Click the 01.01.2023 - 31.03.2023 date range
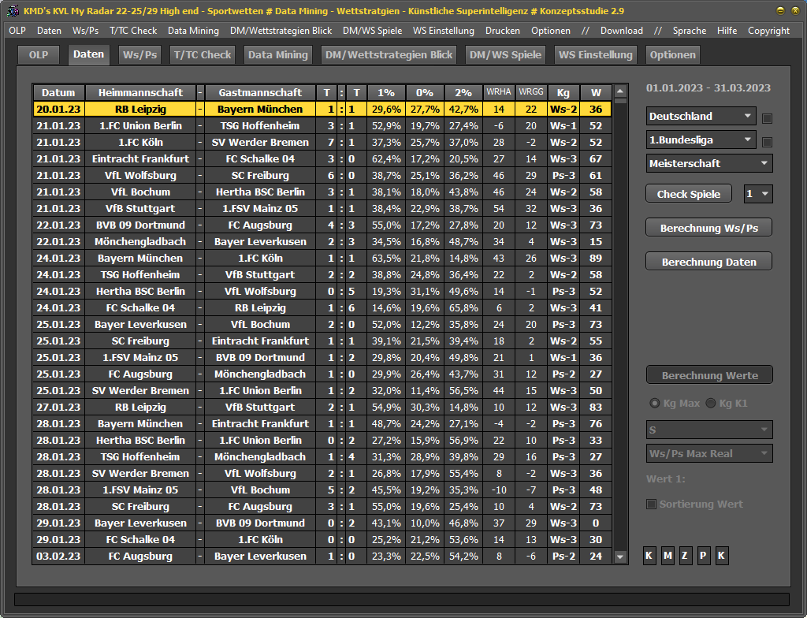The height and width of the screenshot is (618, 807). pyautogui.click(x=708, y=88)
